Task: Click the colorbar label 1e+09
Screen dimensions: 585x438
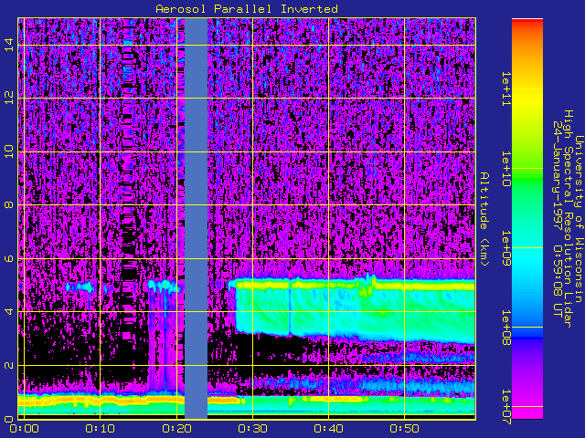Action: (505, 247)
